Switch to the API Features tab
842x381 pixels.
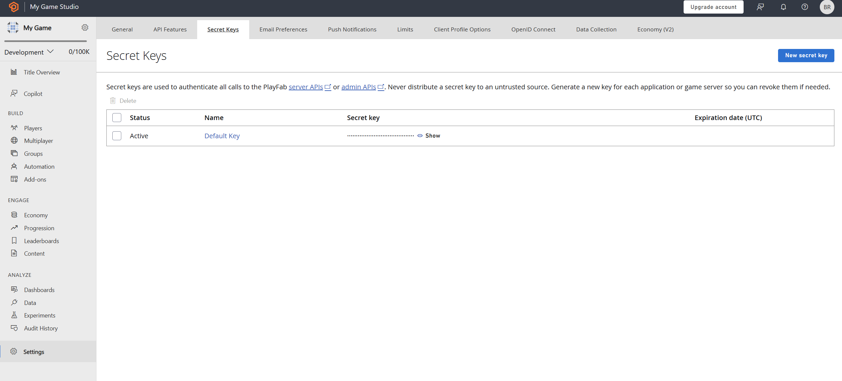pos(170,29)
